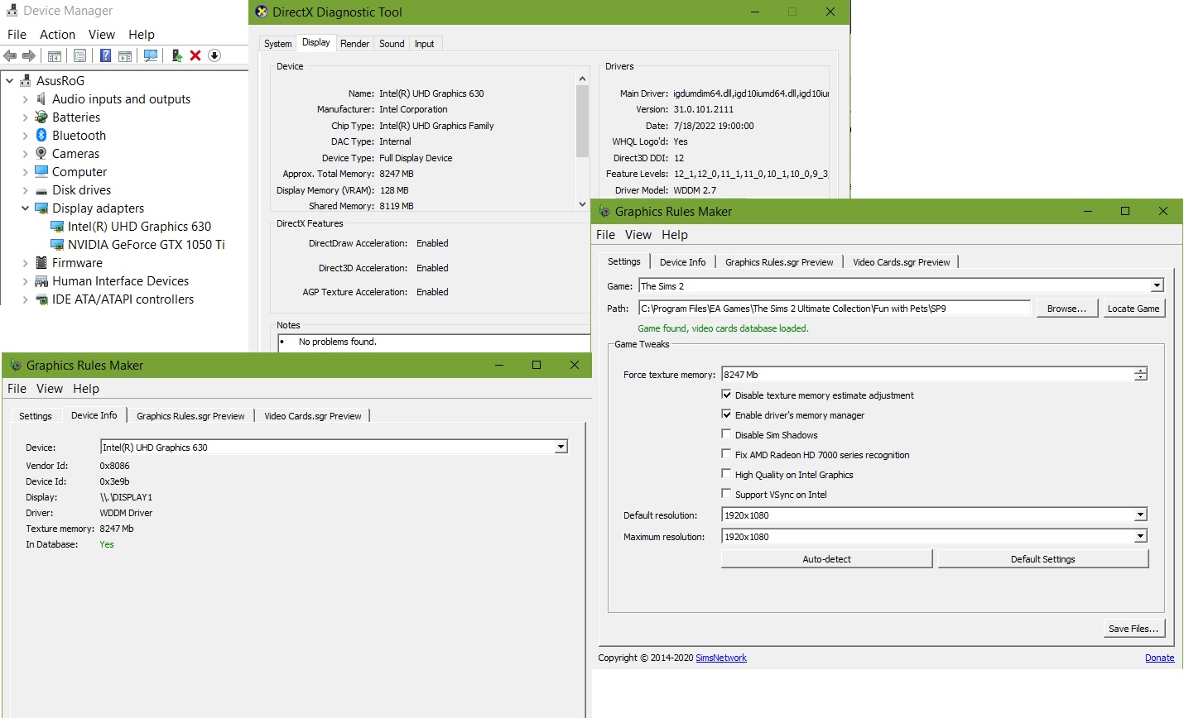1184x718 pixels.
Task: Check High Quality on Intel Graphics
Action: point(726,474)
